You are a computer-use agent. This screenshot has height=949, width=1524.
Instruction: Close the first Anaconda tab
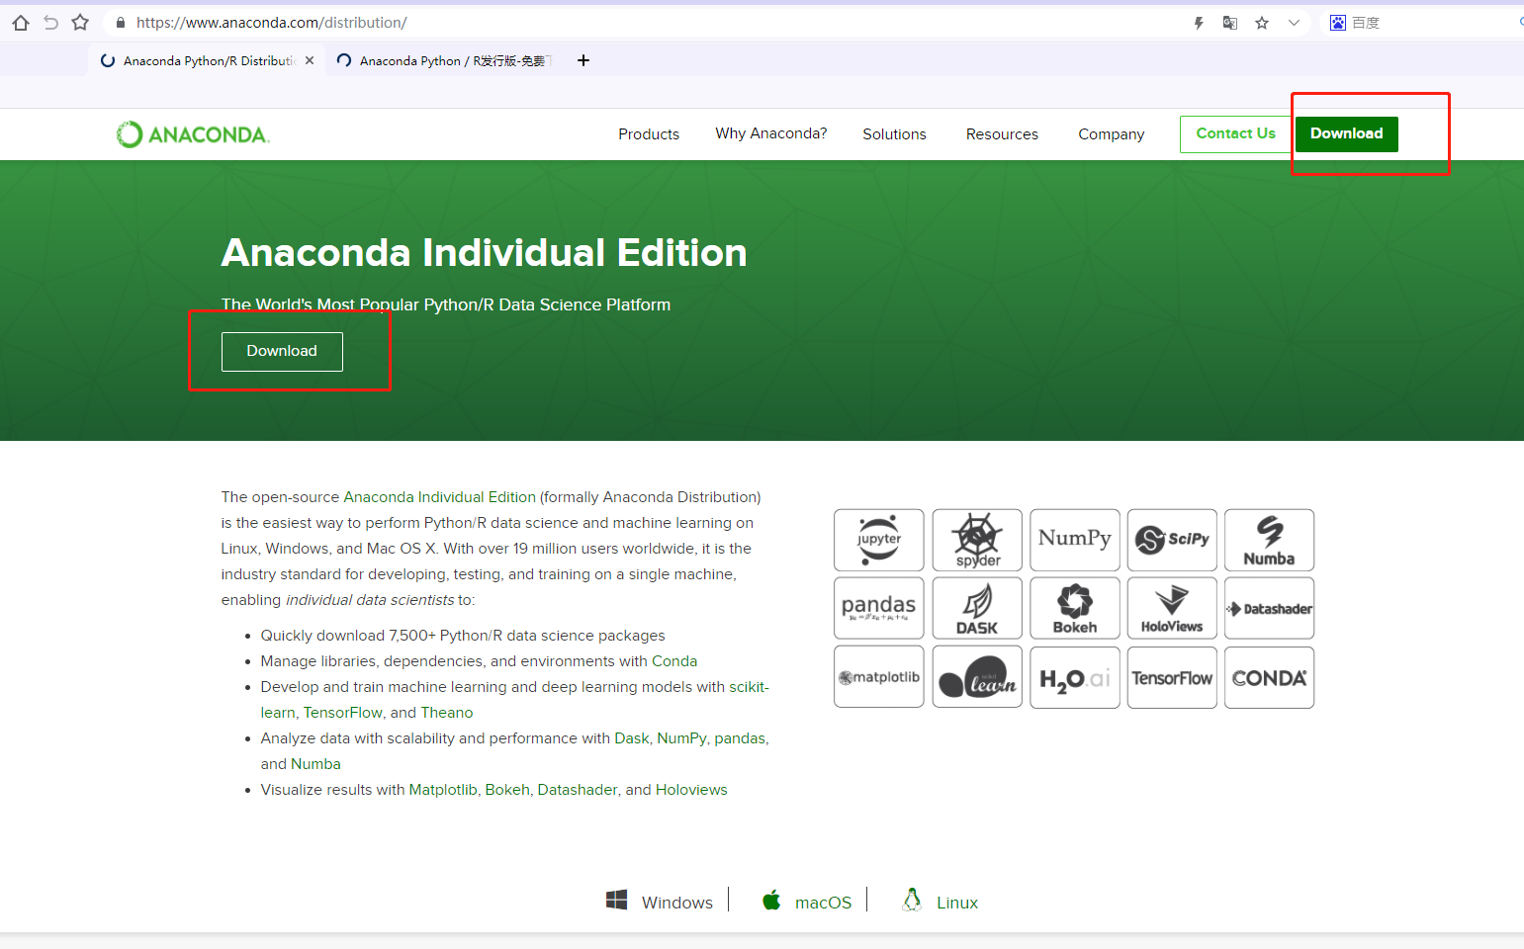tap(310, 60)
